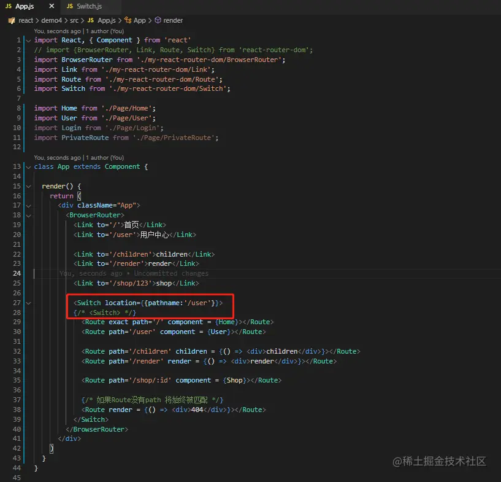This screenshot has height=482, width=501.
Task: Click {User} in the /user Route
Action: (219, 332)
